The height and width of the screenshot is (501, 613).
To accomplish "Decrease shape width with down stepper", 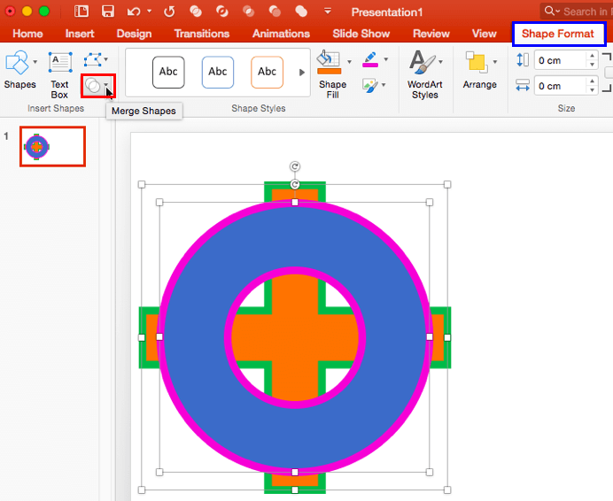I will coord(593,90).
